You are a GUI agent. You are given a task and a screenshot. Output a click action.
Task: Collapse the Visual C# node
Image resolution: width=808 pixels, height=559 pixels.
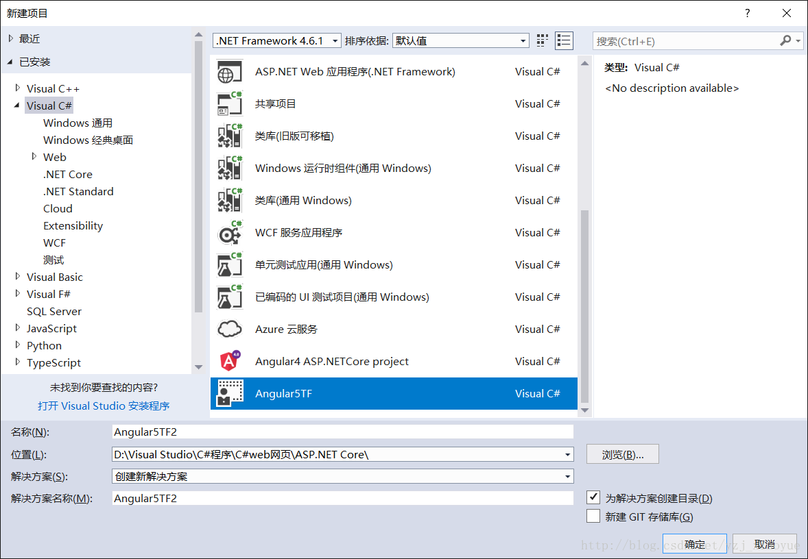coord(17,105)
